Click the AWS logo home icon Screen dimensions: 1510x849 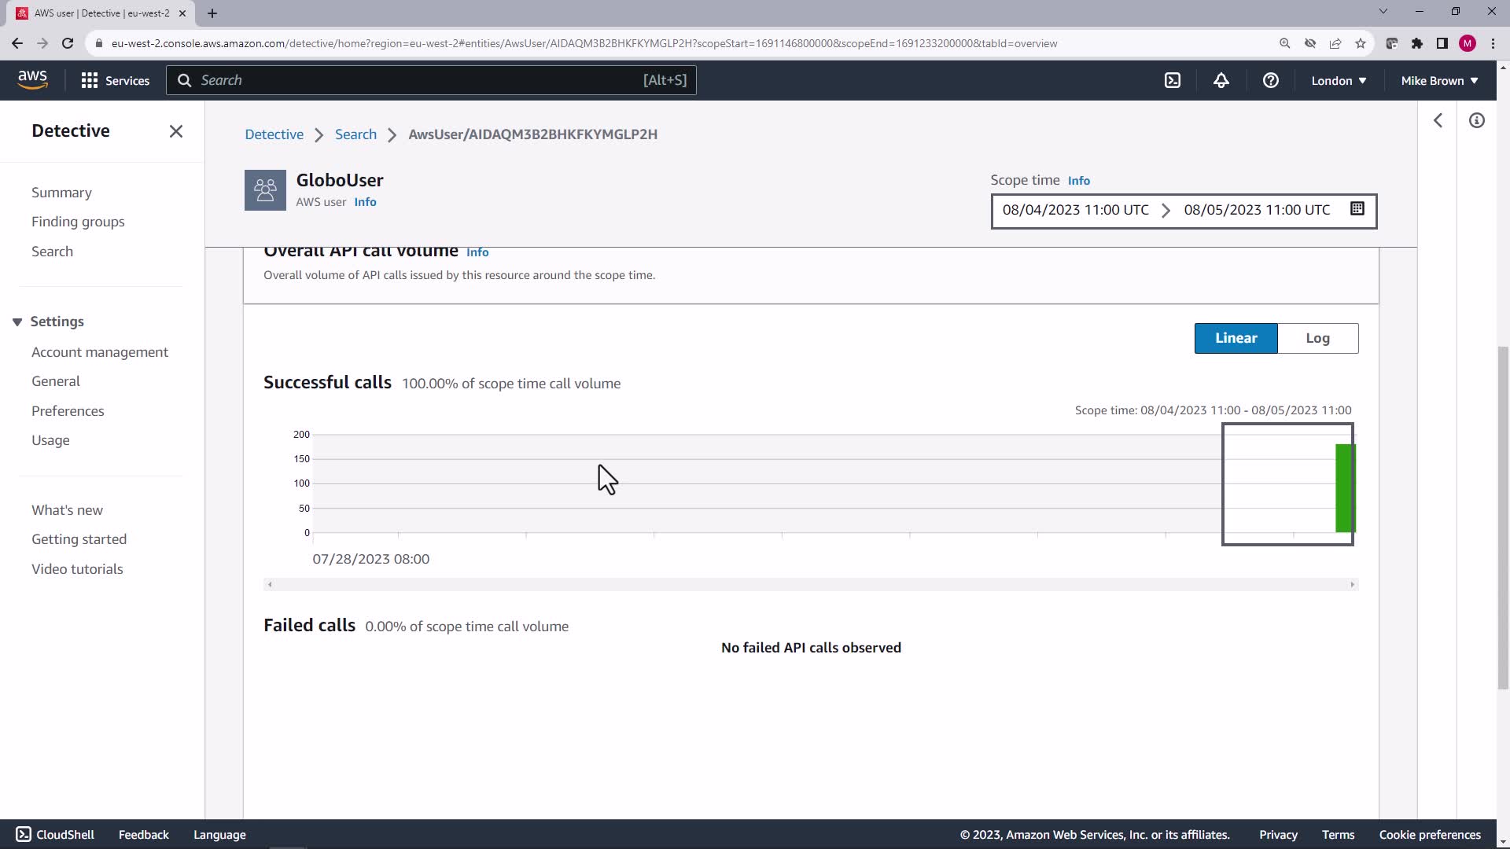click(32, 79)
